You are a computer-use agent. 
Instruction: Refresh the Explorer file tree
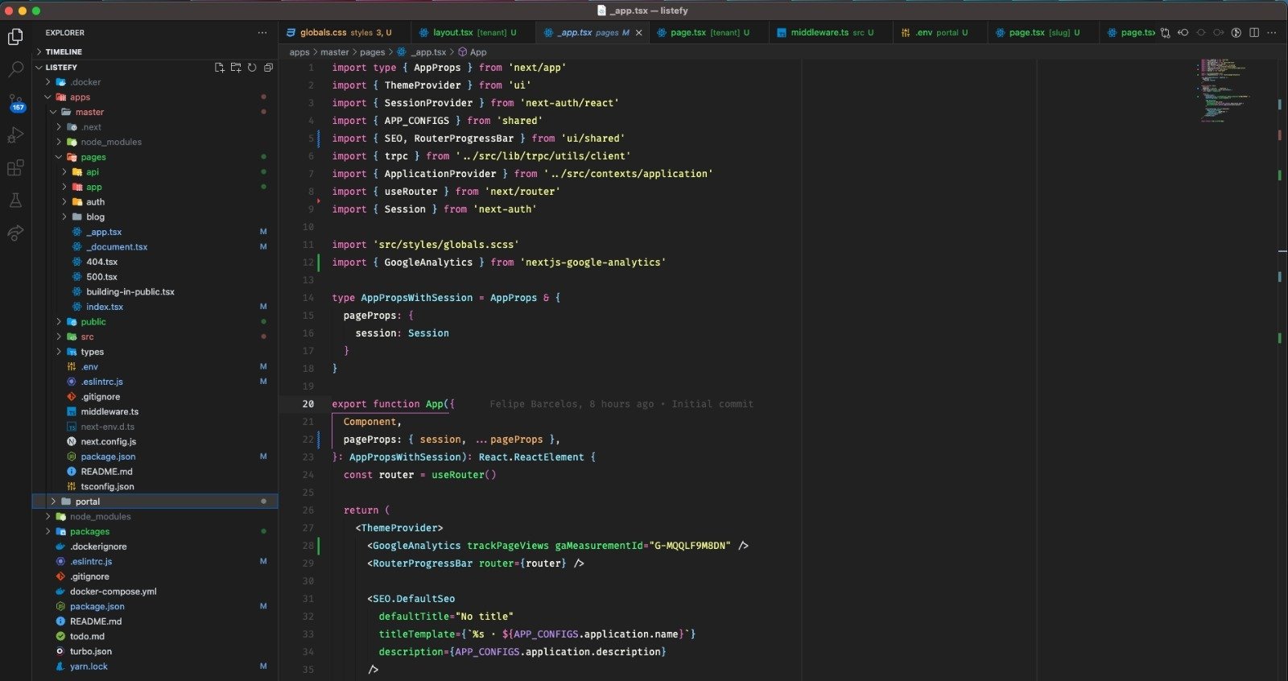click(x=252, y=68)
